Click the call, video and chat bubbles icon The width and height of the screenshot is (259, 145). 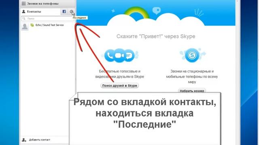120,56
